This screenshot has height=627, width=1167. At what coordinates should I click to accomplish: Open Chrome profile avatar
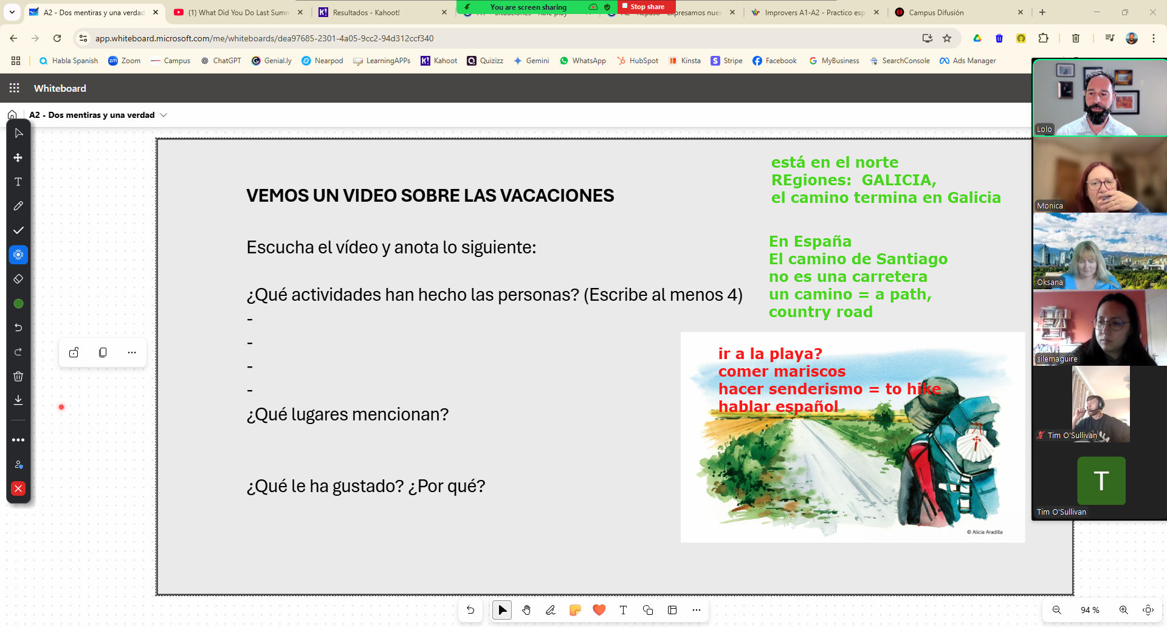tap(1132, 38)
